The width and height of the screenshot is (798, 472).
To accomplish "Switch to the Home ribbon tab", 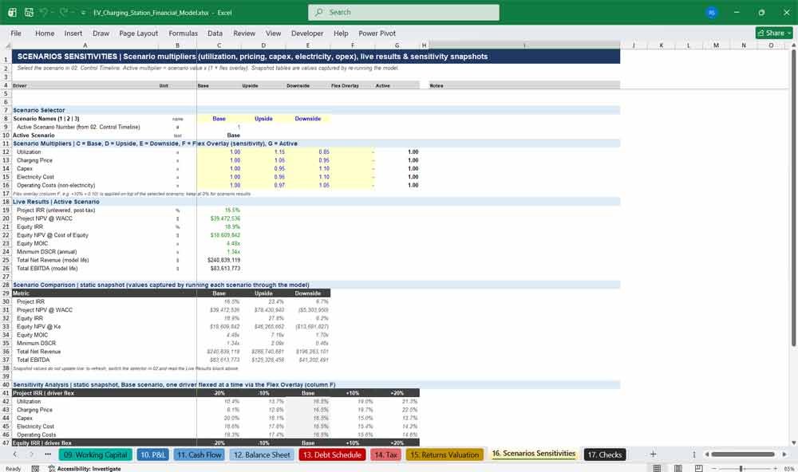I will [x=45, y=33].
